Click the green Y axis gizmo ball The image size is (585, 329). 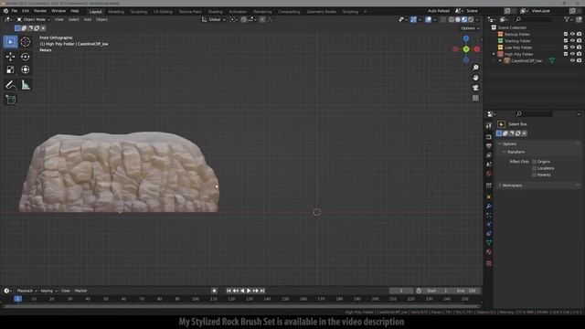466,49
